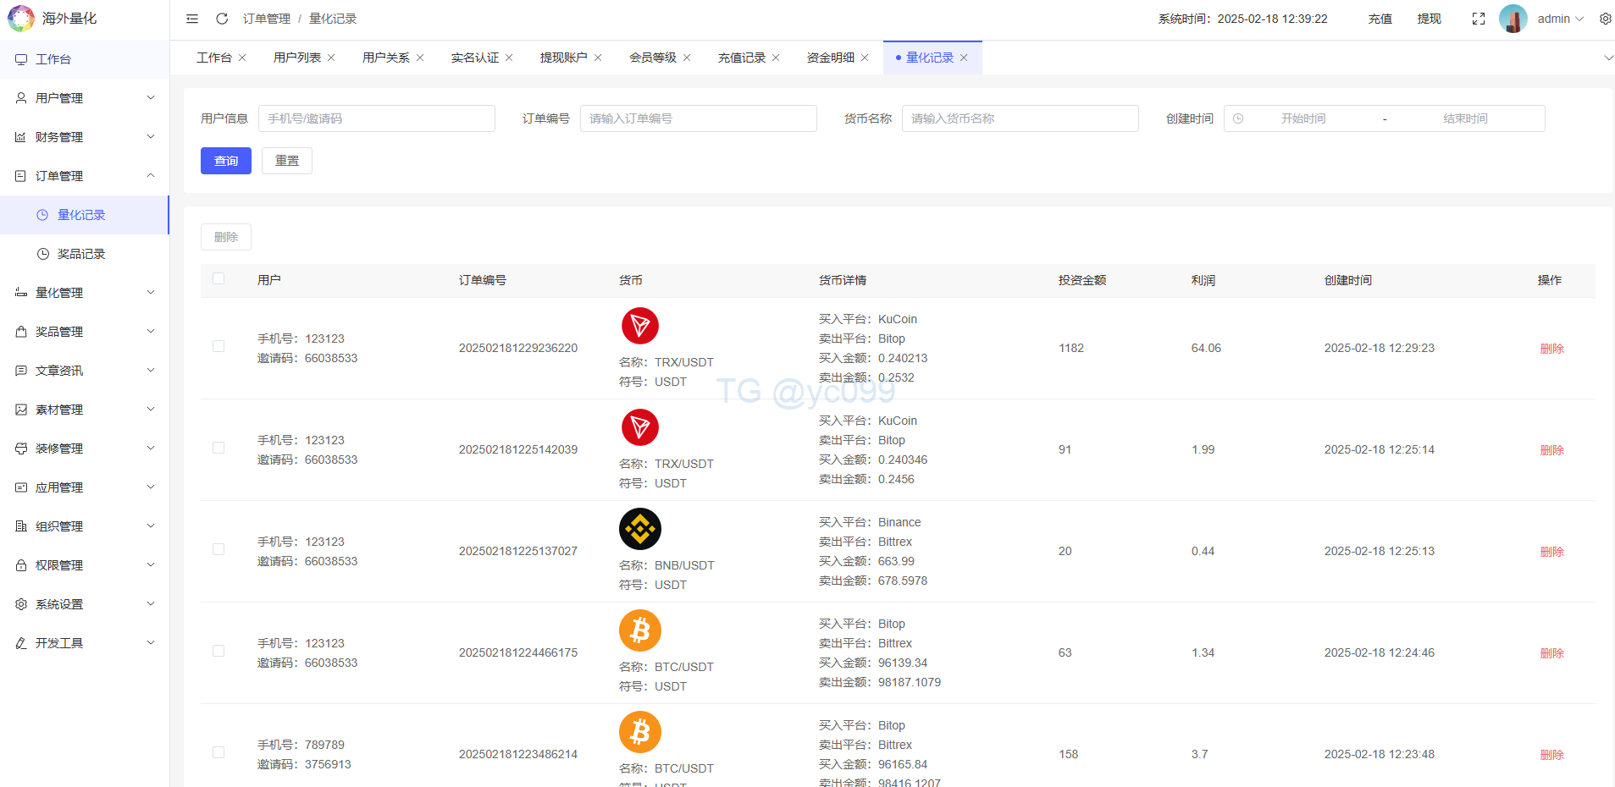Image resolution: width=1615 pixels, height=787 pixels.
Task: Open the admin account dropdown
Action: (x=1560, y=19)
